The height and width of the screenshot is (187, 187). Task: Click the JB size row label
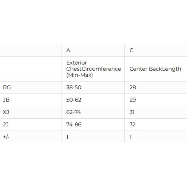pyautogui.click(x=6, y=100)
